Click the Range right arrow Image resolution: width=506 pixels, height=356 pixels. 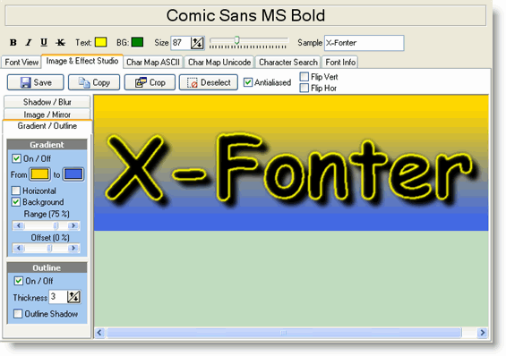pos(74,225)
